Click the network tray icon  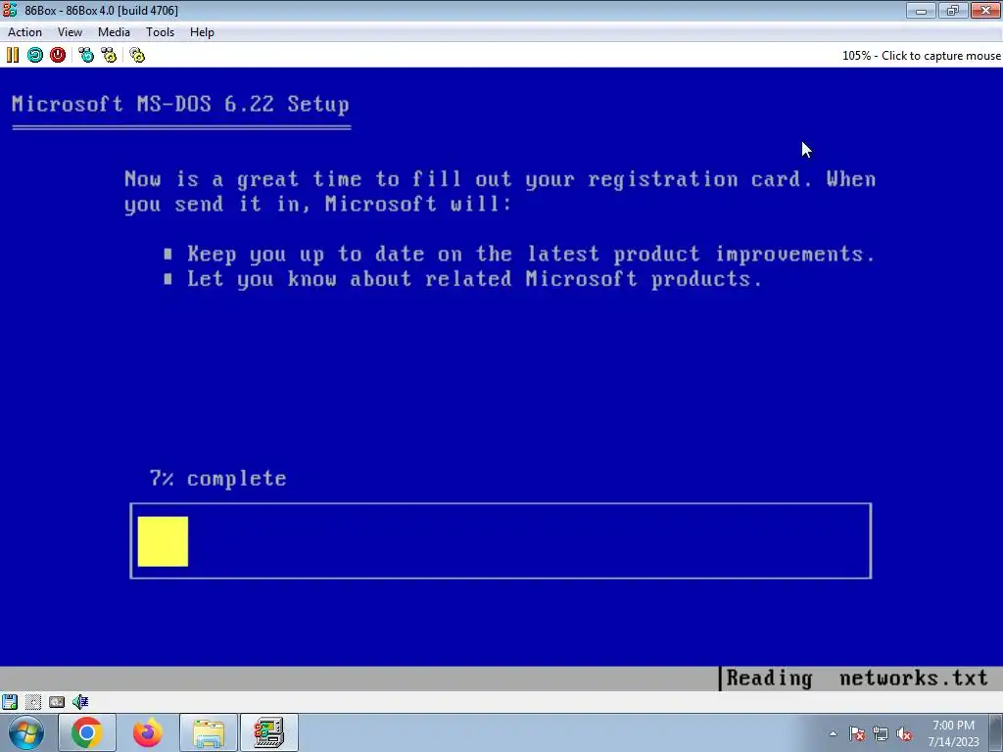[x=881, y=733]
